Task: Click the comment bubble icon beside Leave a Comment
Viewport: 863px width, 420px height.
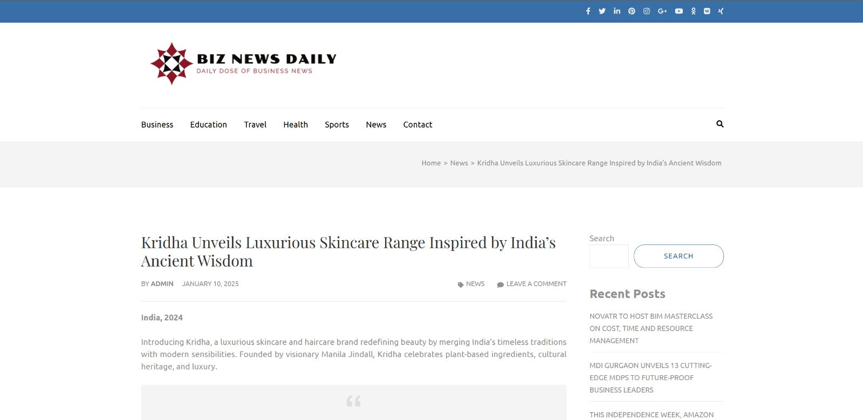Action: click(501, 284)
